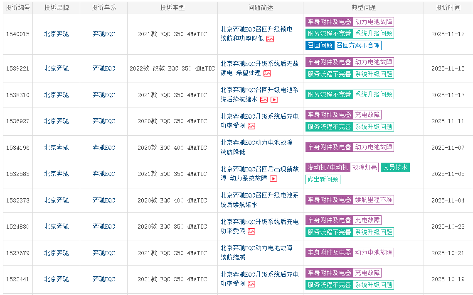Select the 召回方案不合理 tag
The height and width of the screenshot is (295, 473).
358,46
